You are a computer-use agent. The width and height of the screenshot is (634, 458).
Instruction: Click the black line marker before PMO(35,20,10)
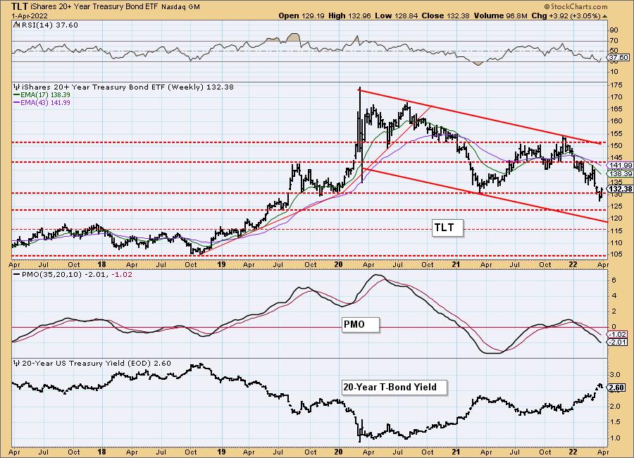click(x=17, y=274)
